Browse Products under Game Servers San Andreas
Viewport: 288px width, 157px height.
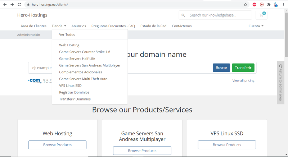(x=142, y=151)
